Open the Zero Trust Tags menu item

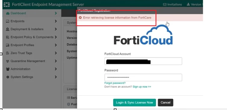tap(32, 53)
